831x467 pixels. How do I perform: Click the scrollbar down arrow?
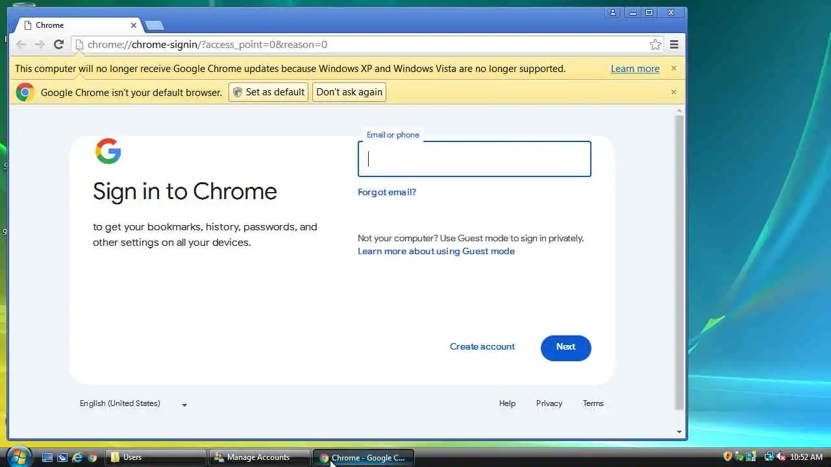click(x=680, y=432)
